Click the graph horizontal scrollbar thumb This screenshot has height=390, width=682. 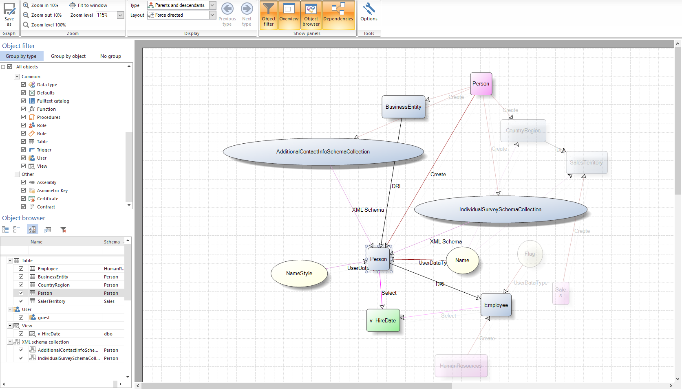297,386
